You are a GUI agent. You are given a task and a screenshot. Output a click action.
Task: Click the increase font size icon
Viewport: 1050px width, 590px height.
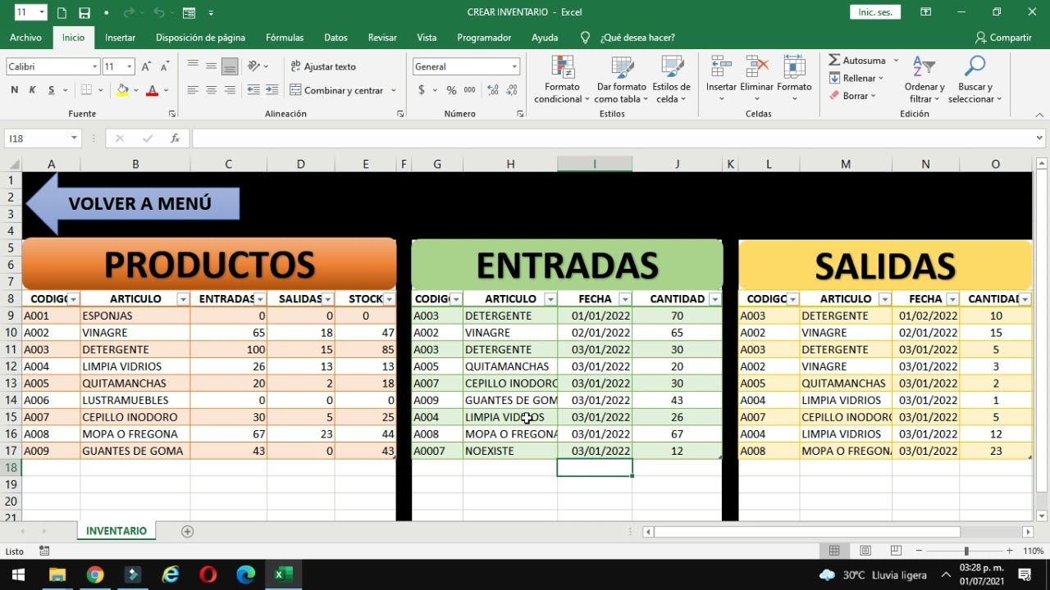pos(146,67)
